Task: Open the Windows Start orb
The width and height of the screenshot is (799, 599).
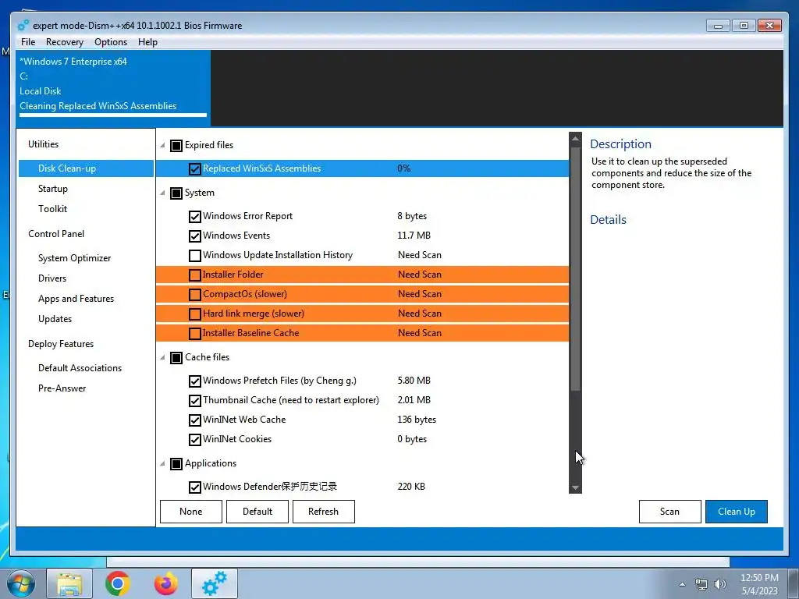Action: 20,583
